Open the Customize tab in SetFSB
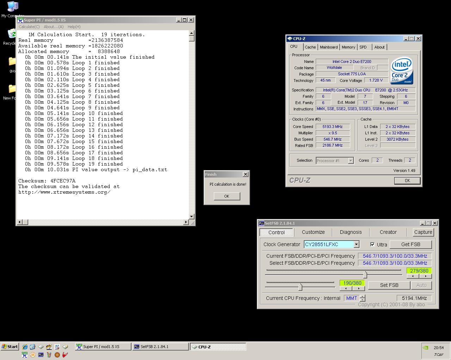This screenshot has height=360, width=451. (x=313, y=232)
